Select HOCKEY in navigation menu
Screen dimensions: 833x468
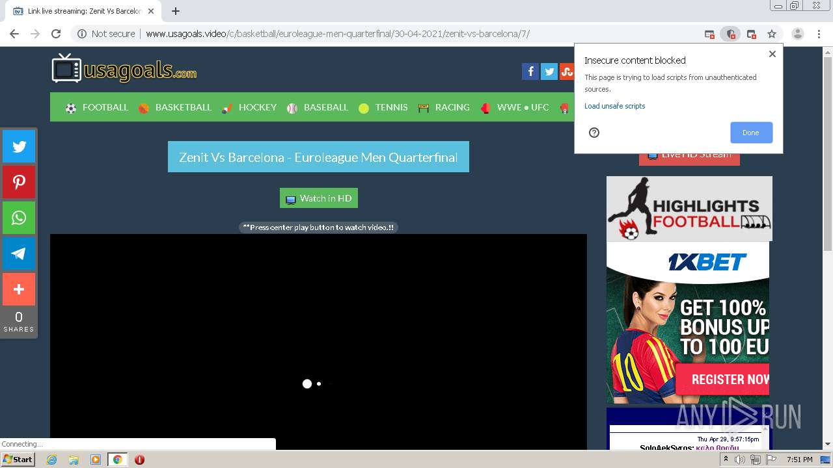[x=249, y=107]
